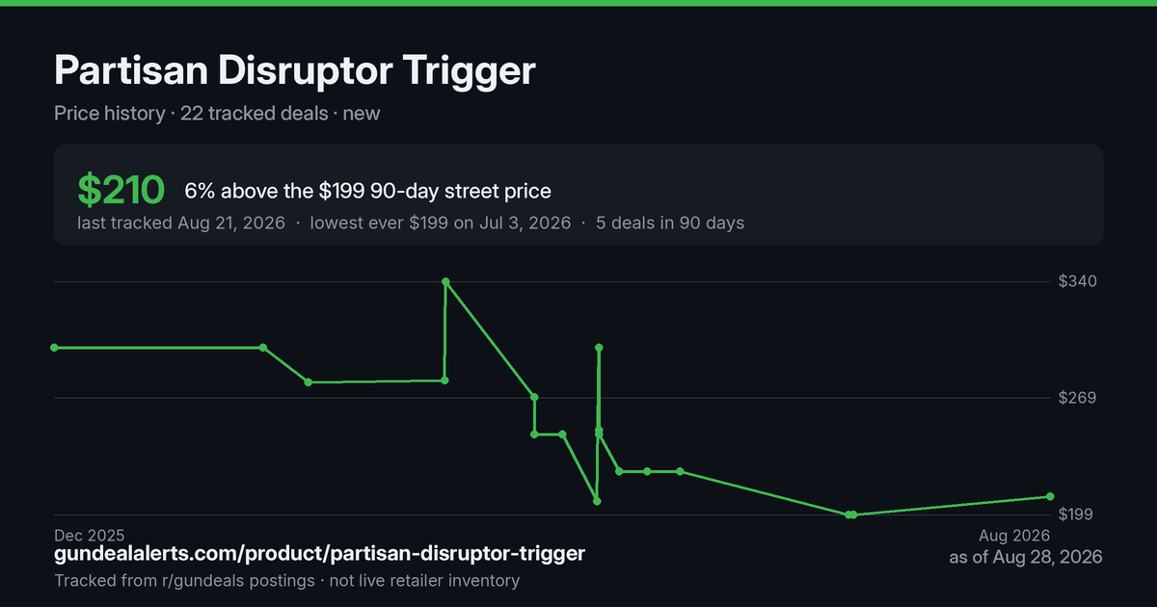The height and width of the screenshot is (607, 1157).
Task: Click 'Price history · 22 tracked deals' subtitle
Action: (x=189, y=113)
